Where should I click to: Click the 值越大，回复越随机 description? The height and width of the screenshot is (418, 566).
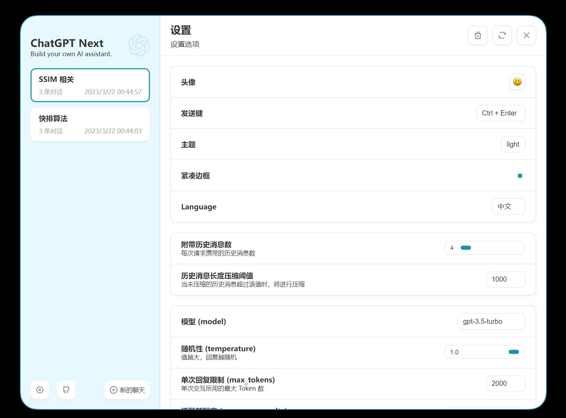(x=209, y=357)
